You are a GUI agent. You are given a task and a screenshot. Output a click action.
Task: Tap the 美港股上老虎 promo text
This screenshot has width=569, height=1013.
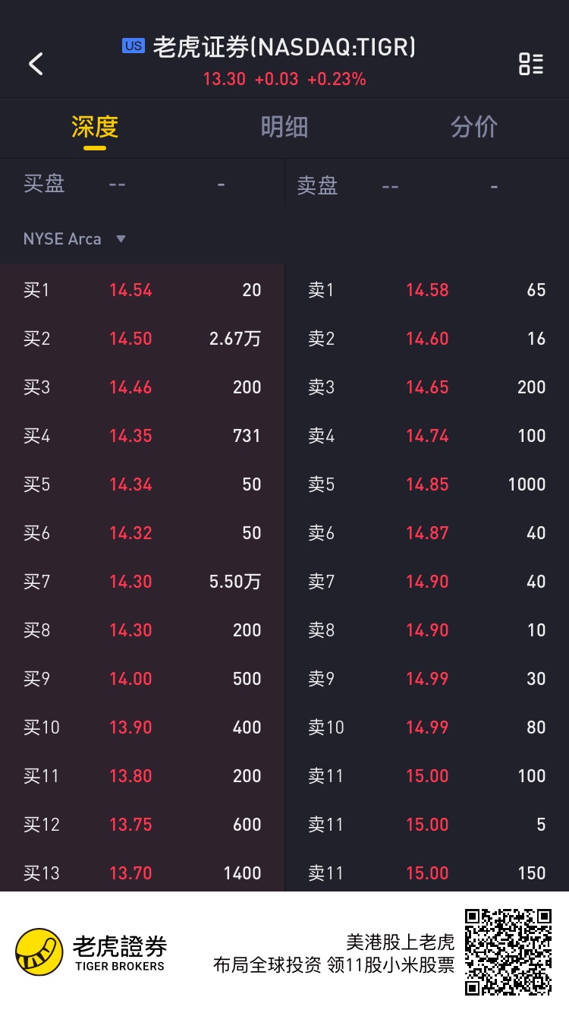pyautogui.click(x=400, y=942)
